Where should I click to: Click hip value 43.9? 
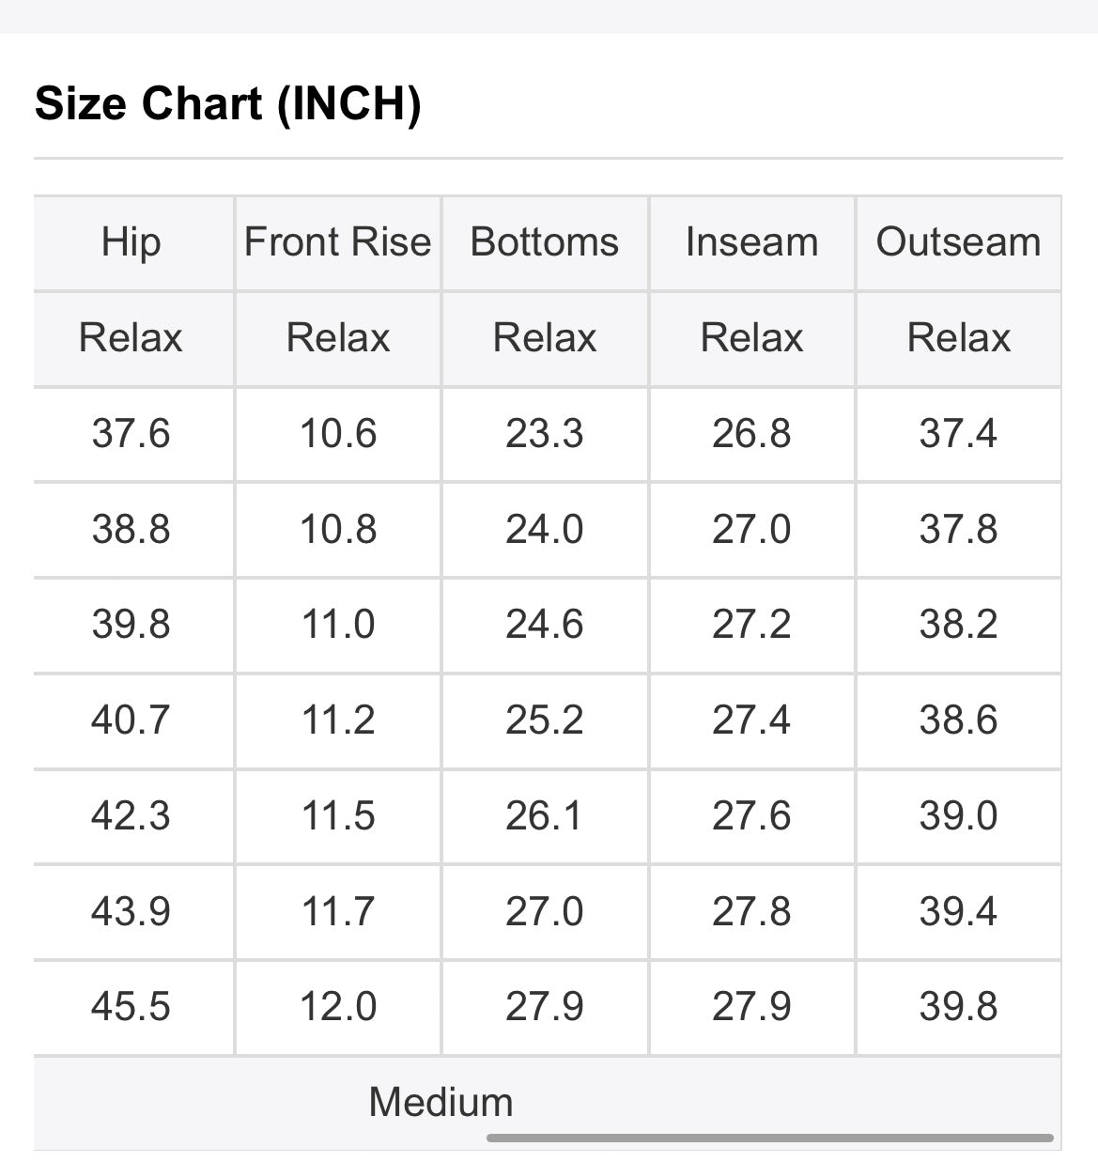[131, 912]
